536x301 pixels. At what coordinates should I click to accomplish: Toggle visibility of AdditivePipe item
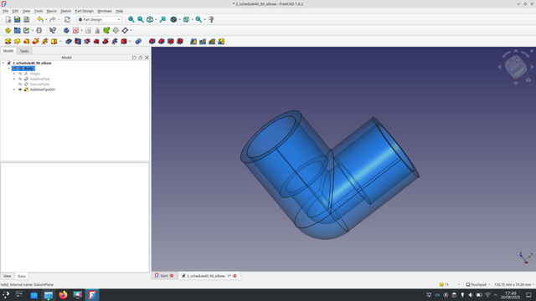(20, 79)
